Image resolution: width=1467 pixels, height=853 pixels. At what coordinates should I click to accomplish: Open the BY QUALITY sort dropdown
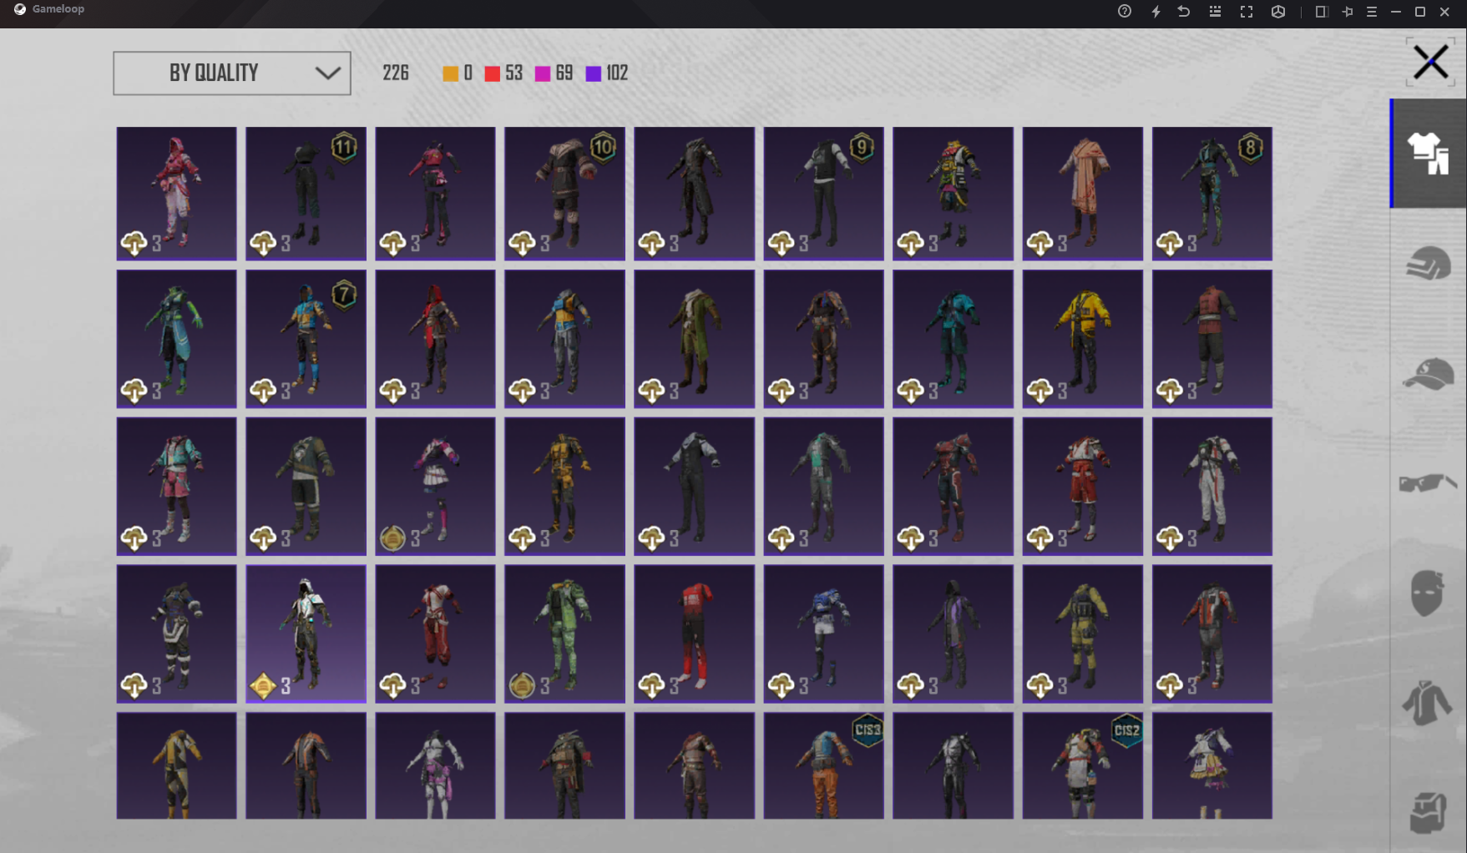coord(232,73)
